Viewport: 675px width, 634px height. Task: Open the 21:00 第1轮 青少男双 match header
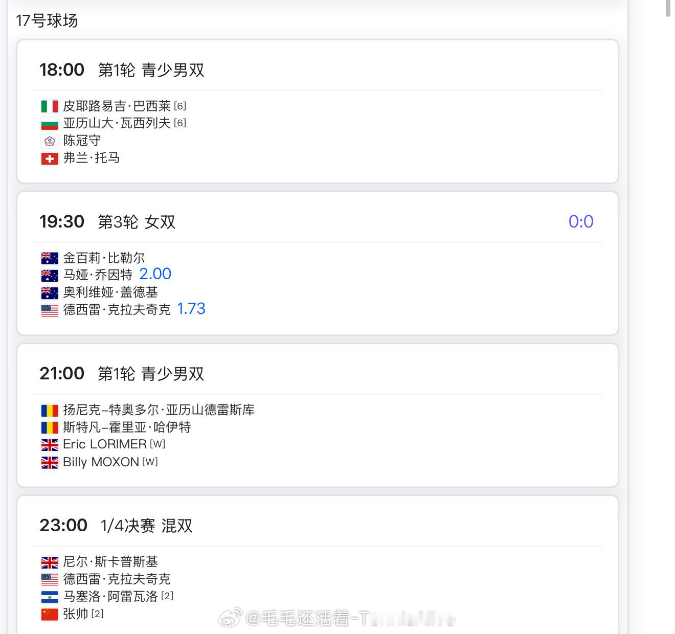[122, 374]
